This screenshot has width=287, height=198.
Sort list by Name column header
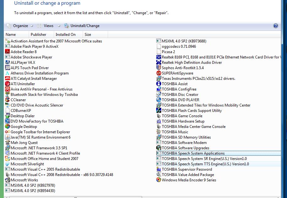point(16,35)
